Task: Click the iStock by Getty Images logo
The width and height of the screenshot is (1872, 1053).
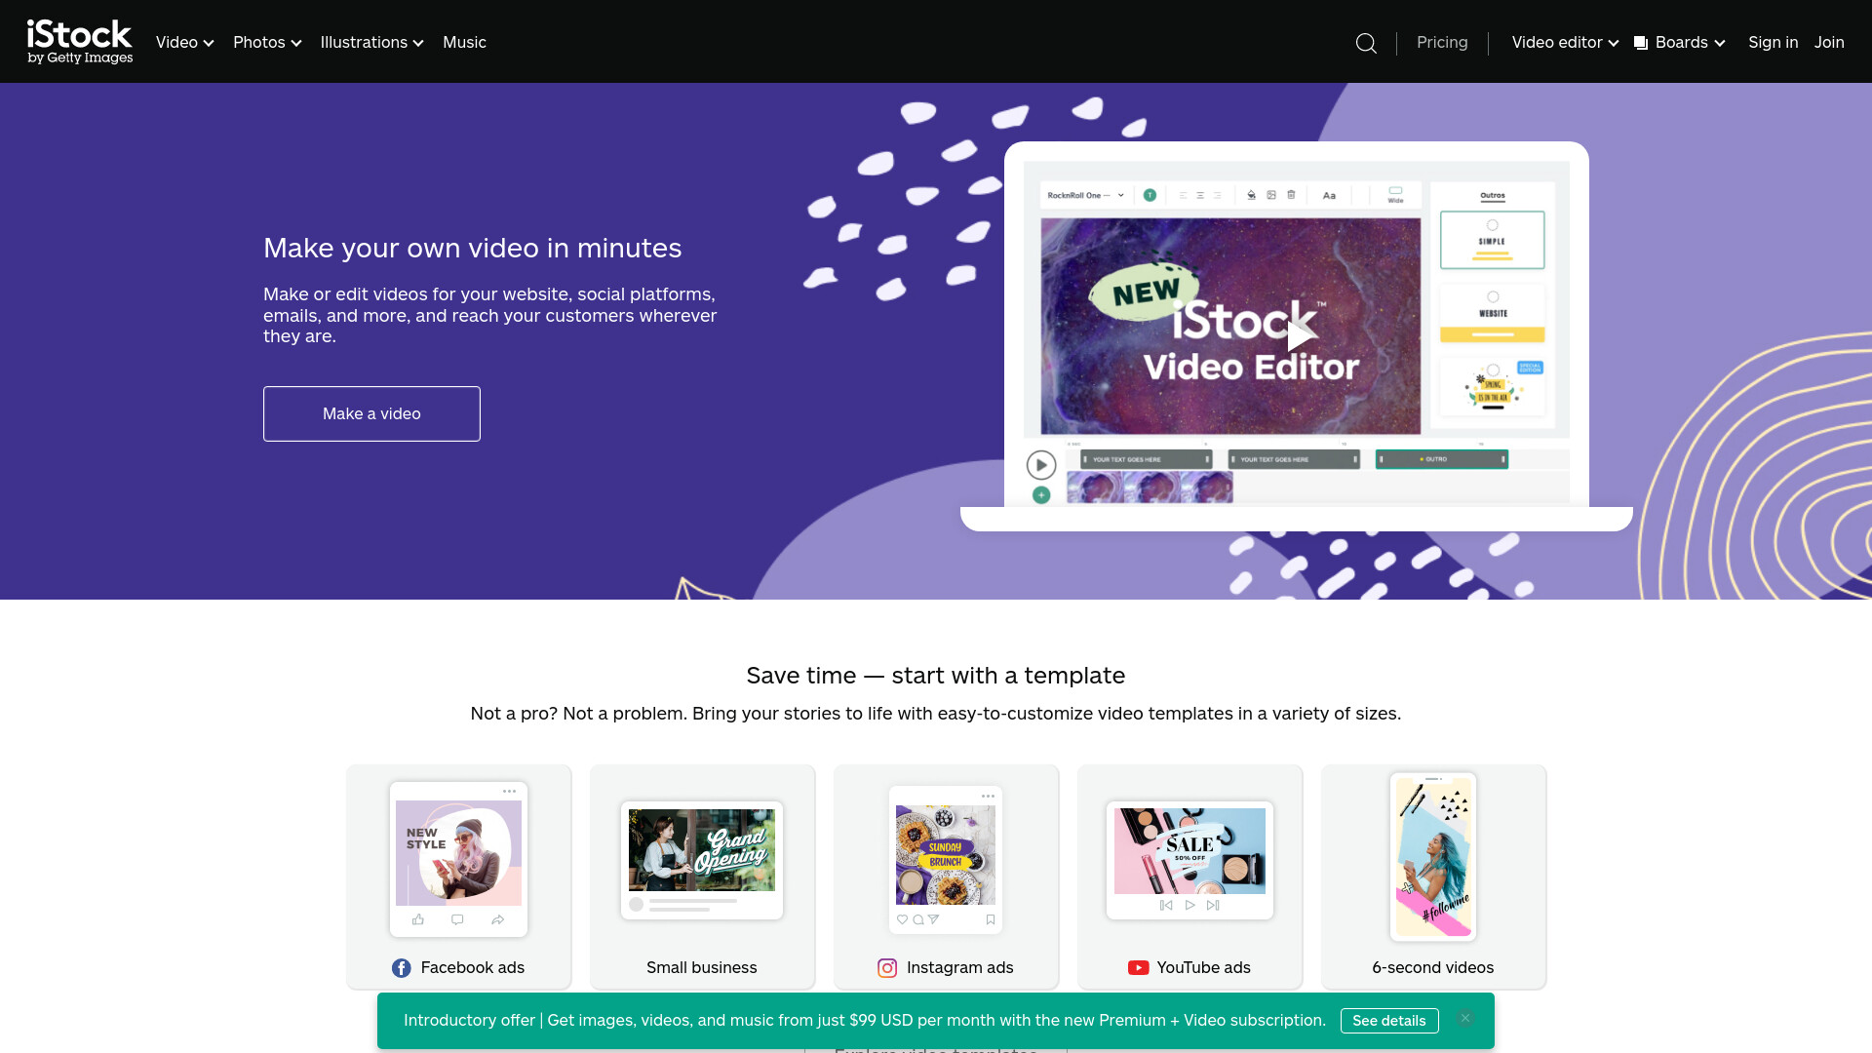Action: tap(80, 42)
